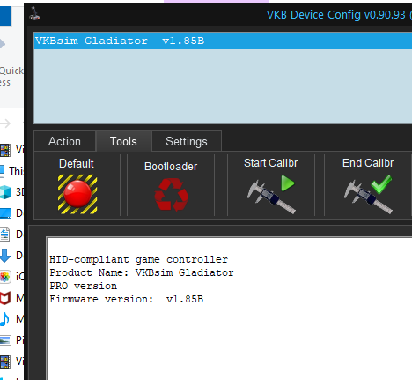Click the Start Calibr label
This screenshot has height=380, width=412.
pos(271,163)
